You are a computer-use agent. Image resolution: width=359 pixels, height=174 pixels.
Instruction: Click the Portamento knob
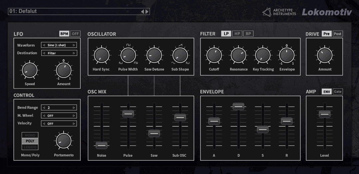tap(64, 141)
